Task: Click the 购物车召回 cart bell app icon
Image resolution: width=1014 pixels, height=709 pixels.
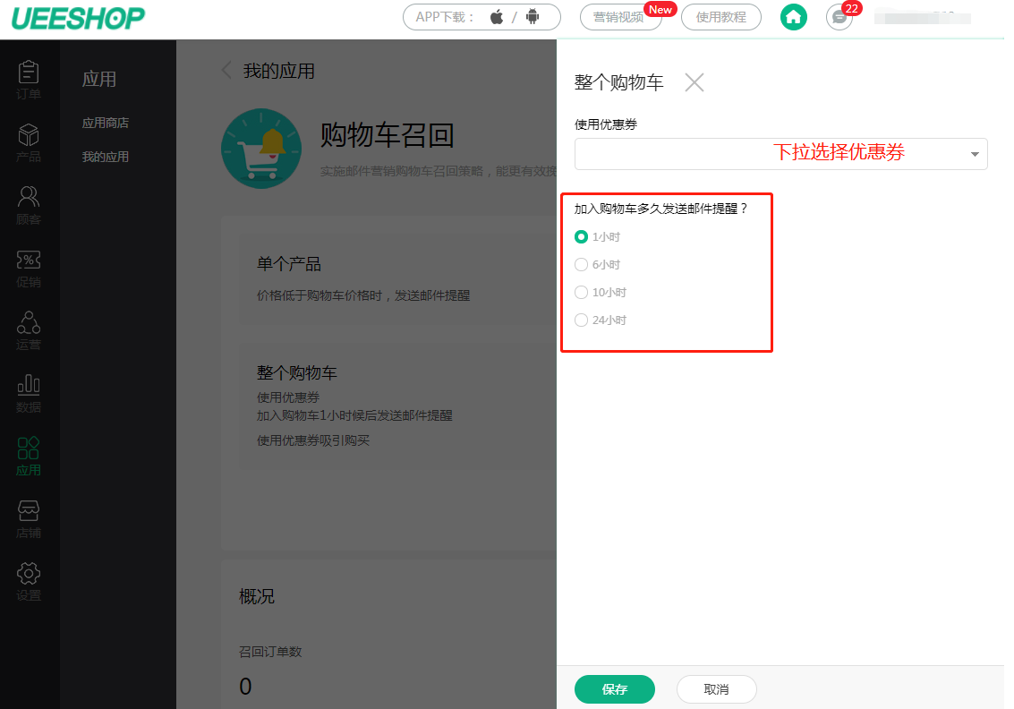Action: click(261, 149)
